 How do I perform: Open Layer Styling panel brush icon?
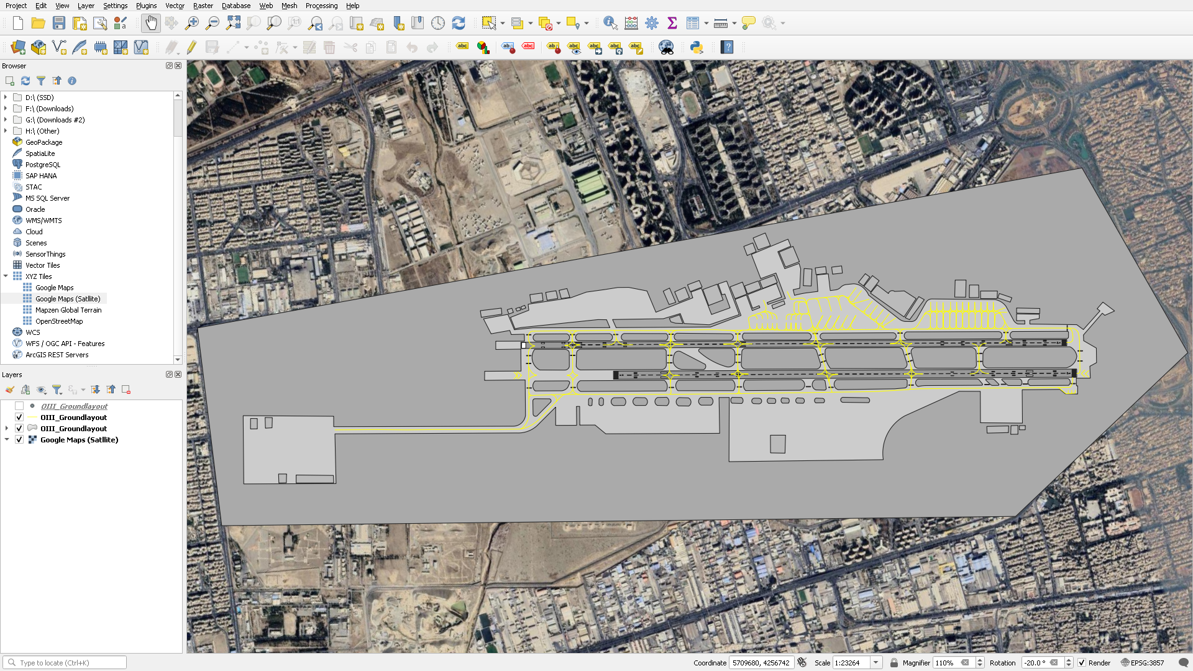[x=10, y=390]
